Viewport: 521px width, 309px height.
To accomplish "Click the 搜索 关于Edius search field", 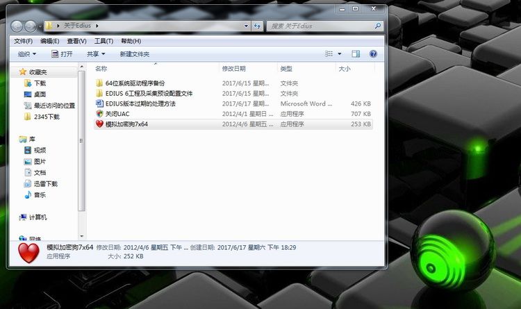I will (x=320, y=26).
